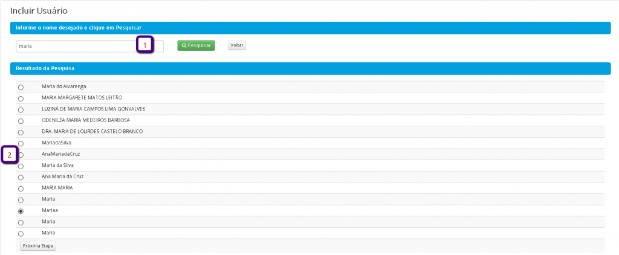Screen dimensions: 619x255
Task: Focus the name search field containing maria
Action: pyautogui.click(x=76, y=46)
